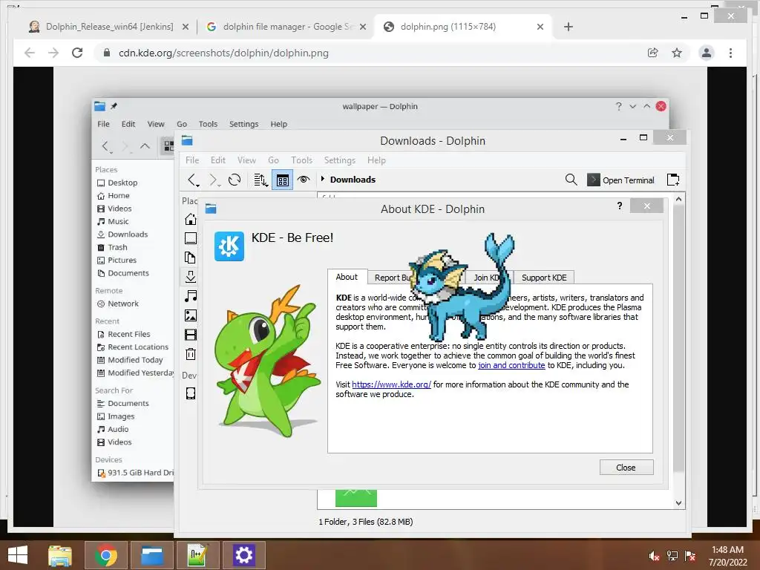Select Network under Remote

(118, 304)
